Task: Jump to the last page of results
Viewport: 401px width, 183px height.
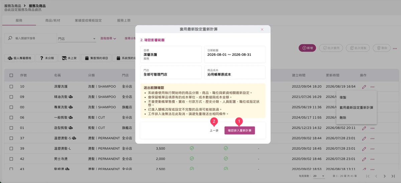Action: pos(393,176)
